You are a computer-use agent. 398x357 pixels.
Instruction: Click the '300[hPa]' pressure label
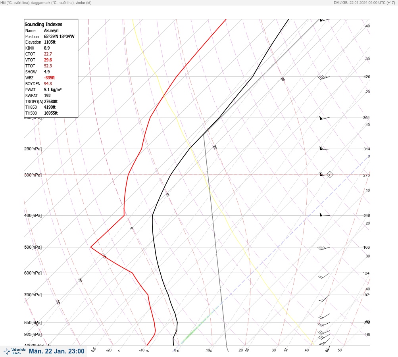click(x=33, y=175)
